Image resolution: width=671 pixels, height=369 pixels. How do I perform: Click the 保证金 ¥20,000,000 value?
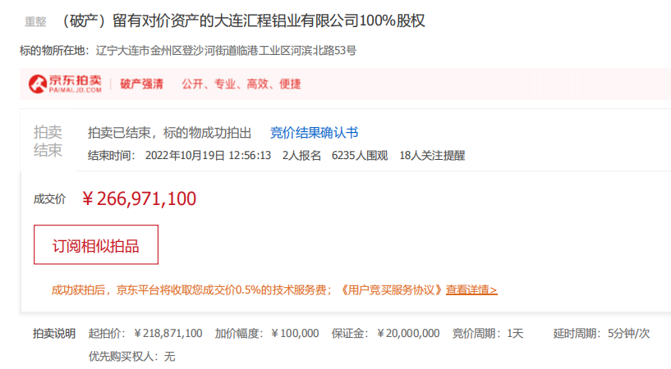coord(408,333)
